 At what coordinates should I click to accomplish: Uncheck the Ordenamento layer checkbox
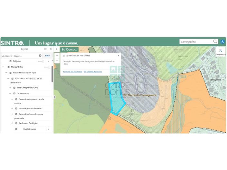14,93
